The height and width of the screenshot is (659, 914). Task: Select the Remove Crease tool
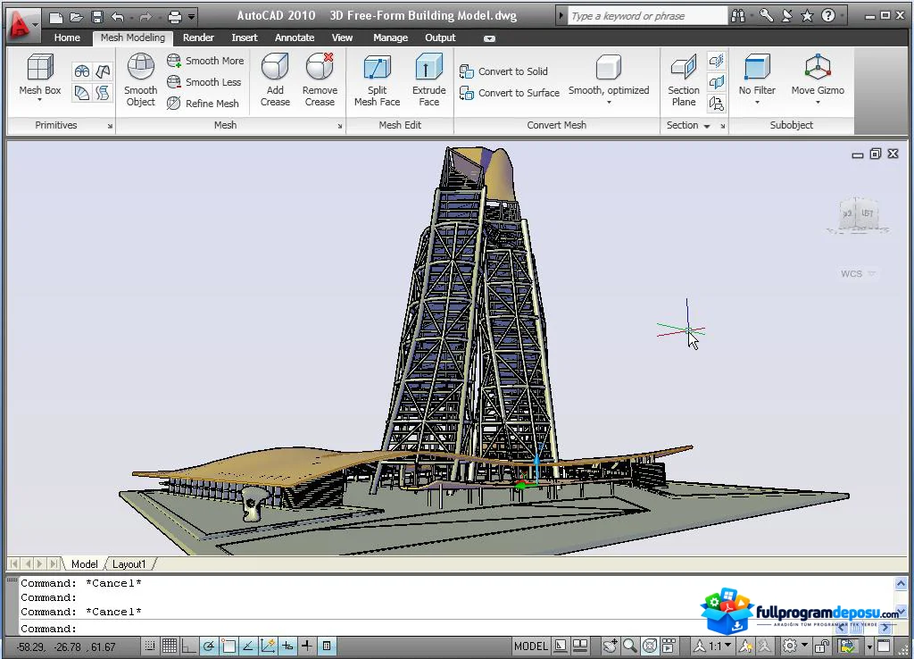tap(320, 79)
